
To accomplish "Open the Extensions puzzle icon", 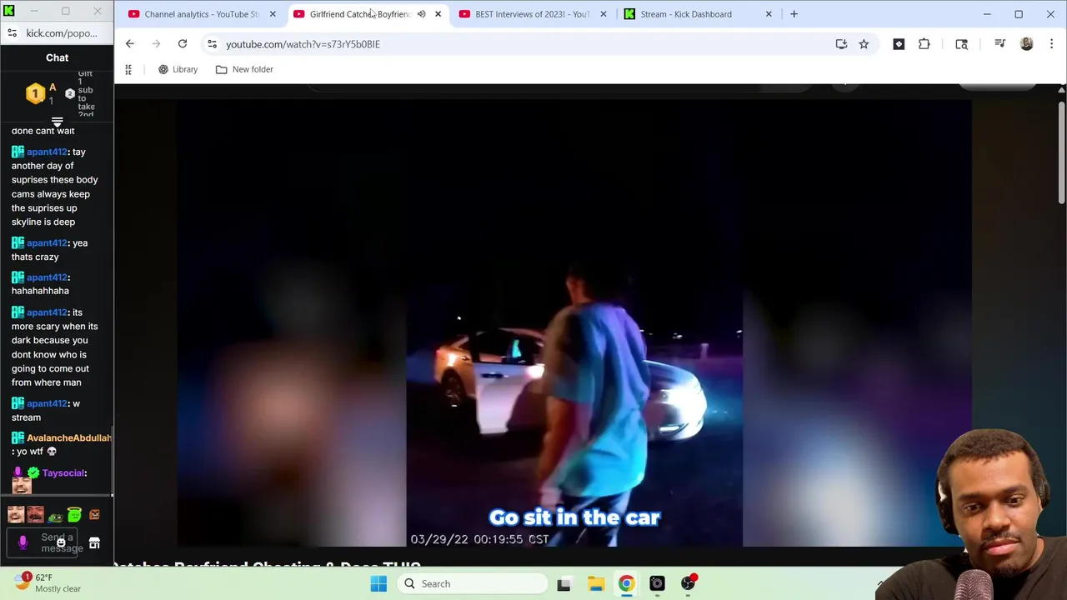I will [924, 44].
